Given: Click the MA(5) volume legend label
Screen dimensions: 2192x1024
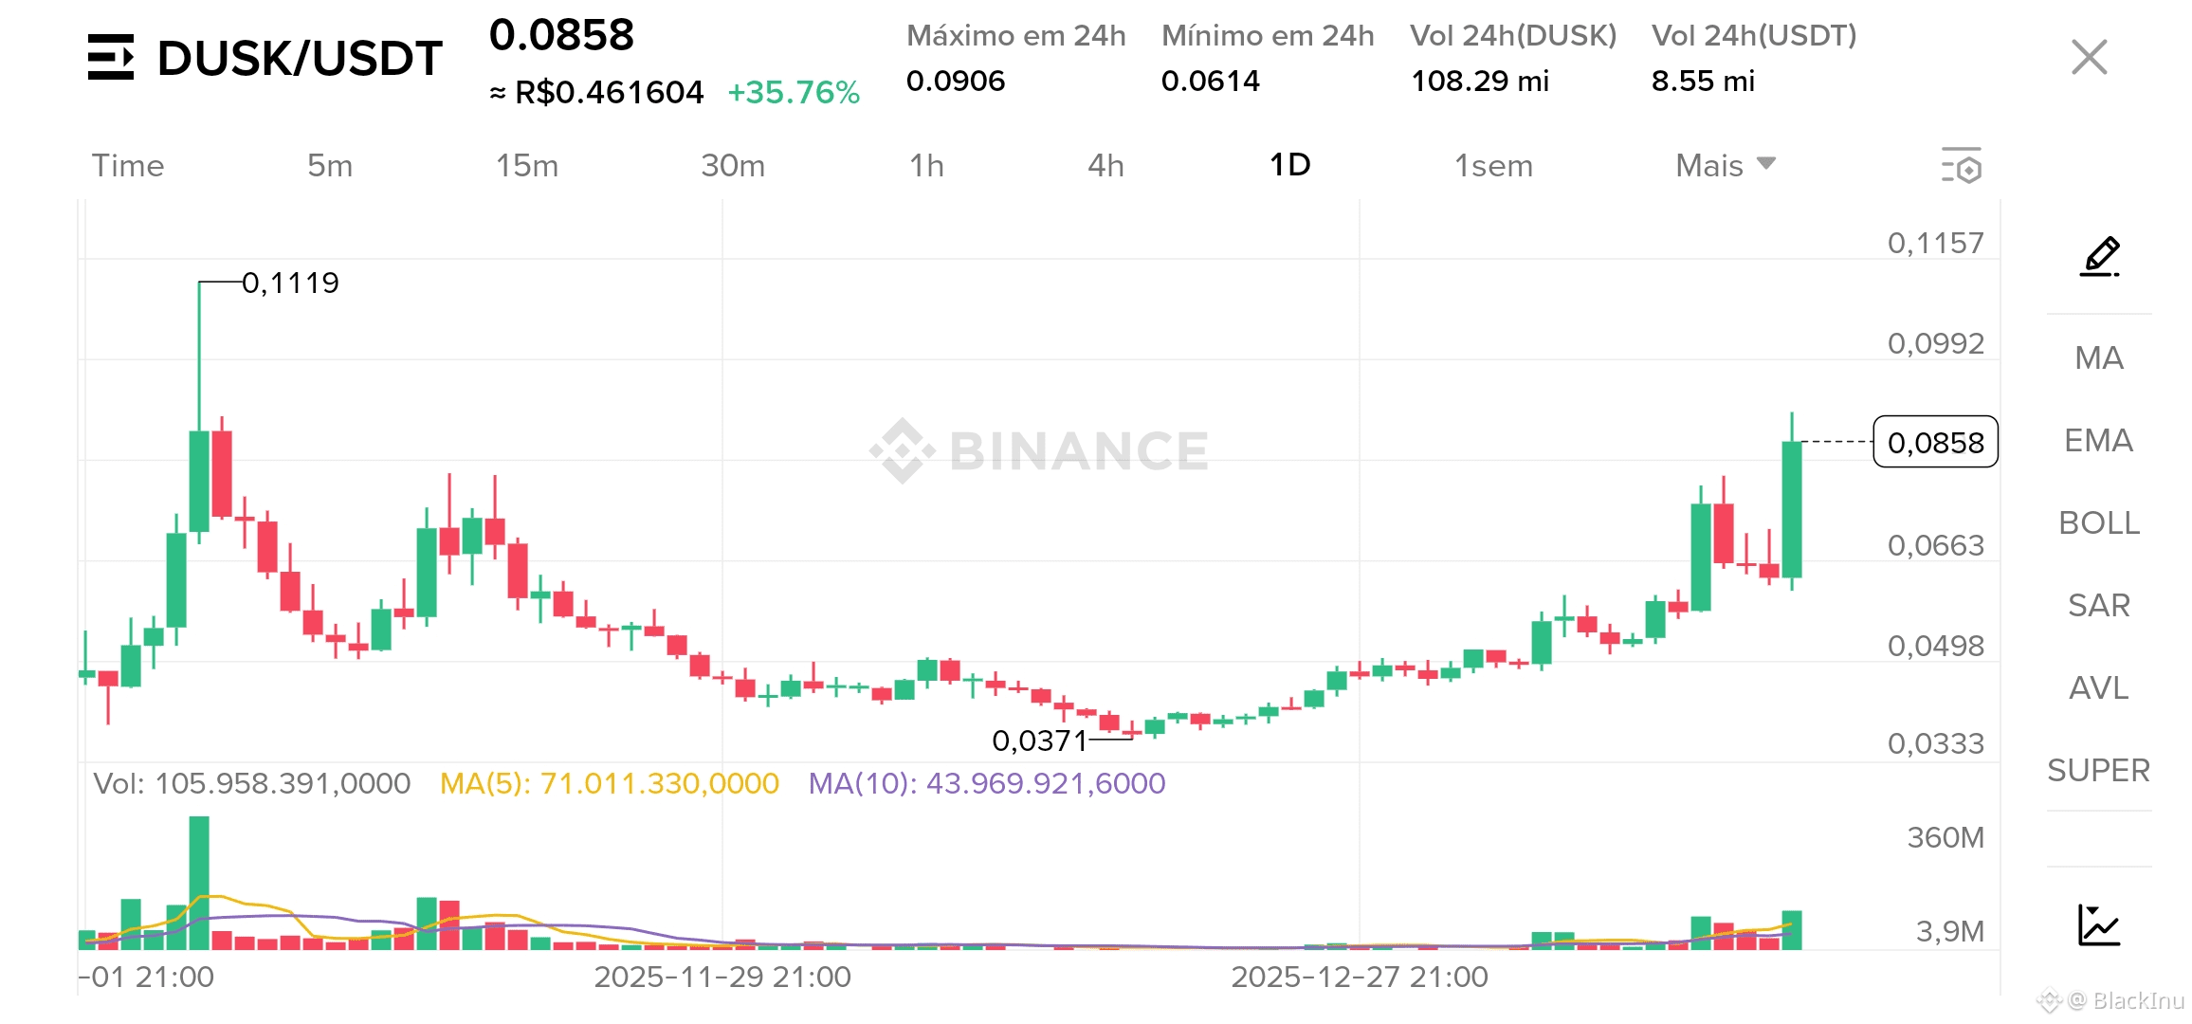Looking at the screenshot, I should [609, 784].
